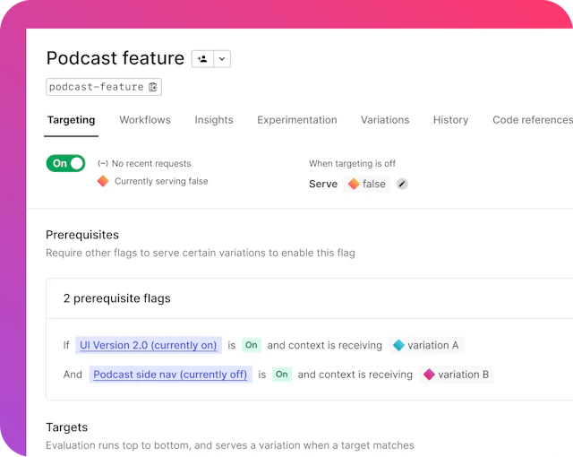Click the On badge in the Podcast side nav row
Screen dimensions: 573x457
coord(282,375)
